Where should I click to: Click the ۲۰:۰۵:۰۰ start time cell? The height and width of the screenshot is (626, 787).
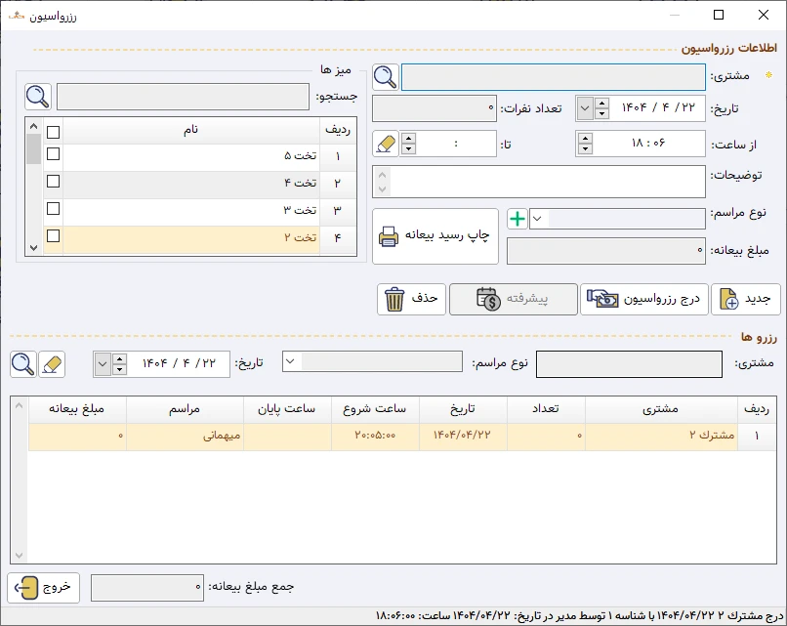pos(375,436)
